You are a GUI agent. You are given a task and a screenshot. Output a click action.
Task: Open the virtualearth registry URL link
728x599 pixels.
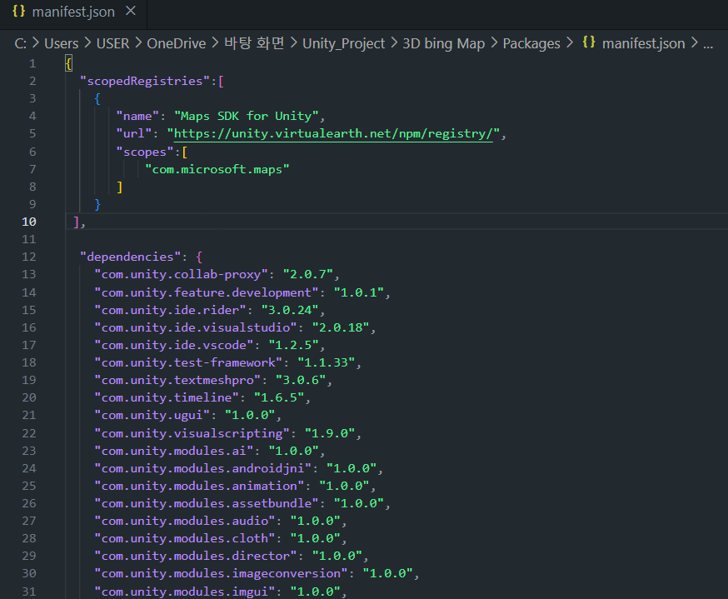333,134
